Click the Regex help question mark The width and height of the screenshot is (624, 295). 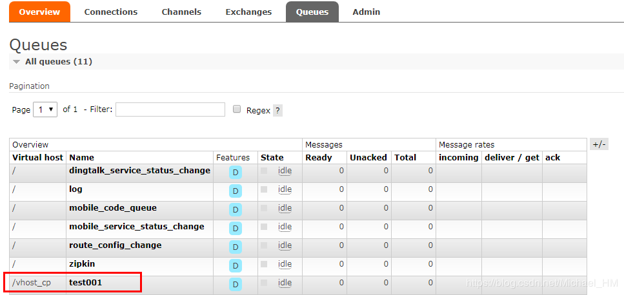[x=277, y=110]
